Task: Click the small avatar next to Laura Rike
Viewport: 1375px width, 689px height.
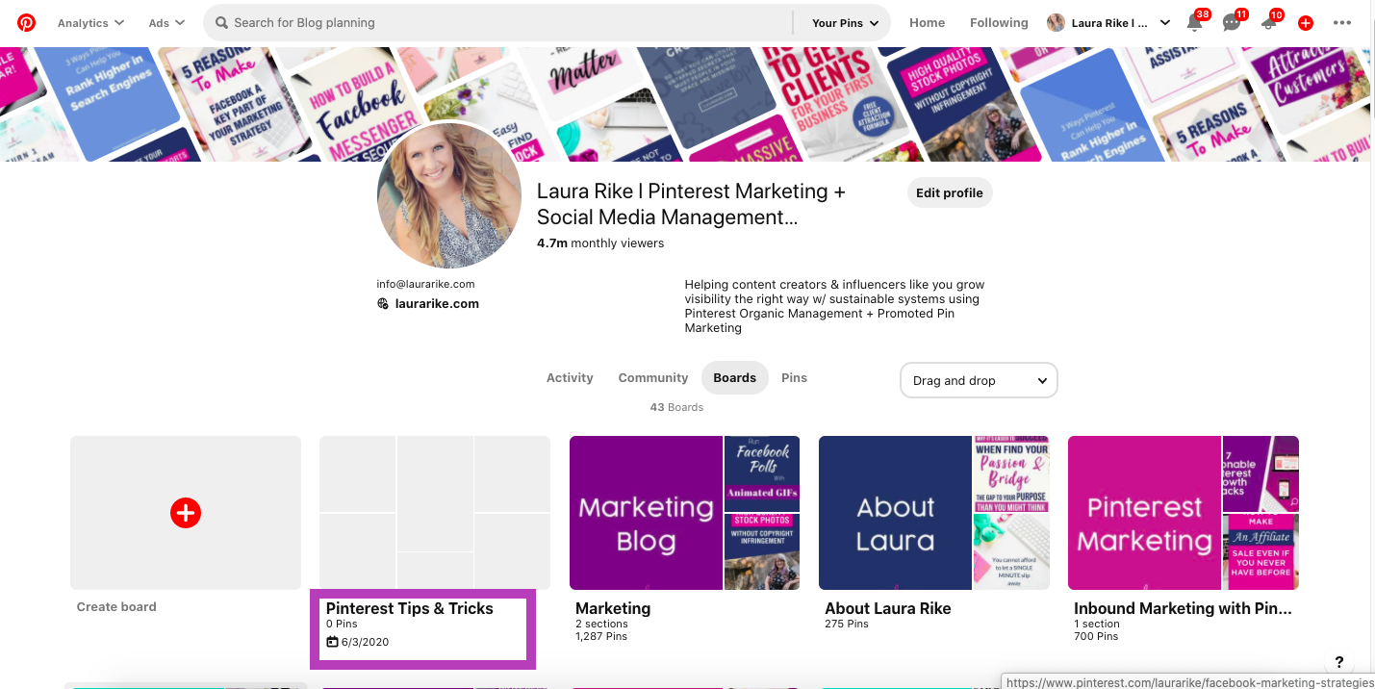Action: tap(1056, 23)
